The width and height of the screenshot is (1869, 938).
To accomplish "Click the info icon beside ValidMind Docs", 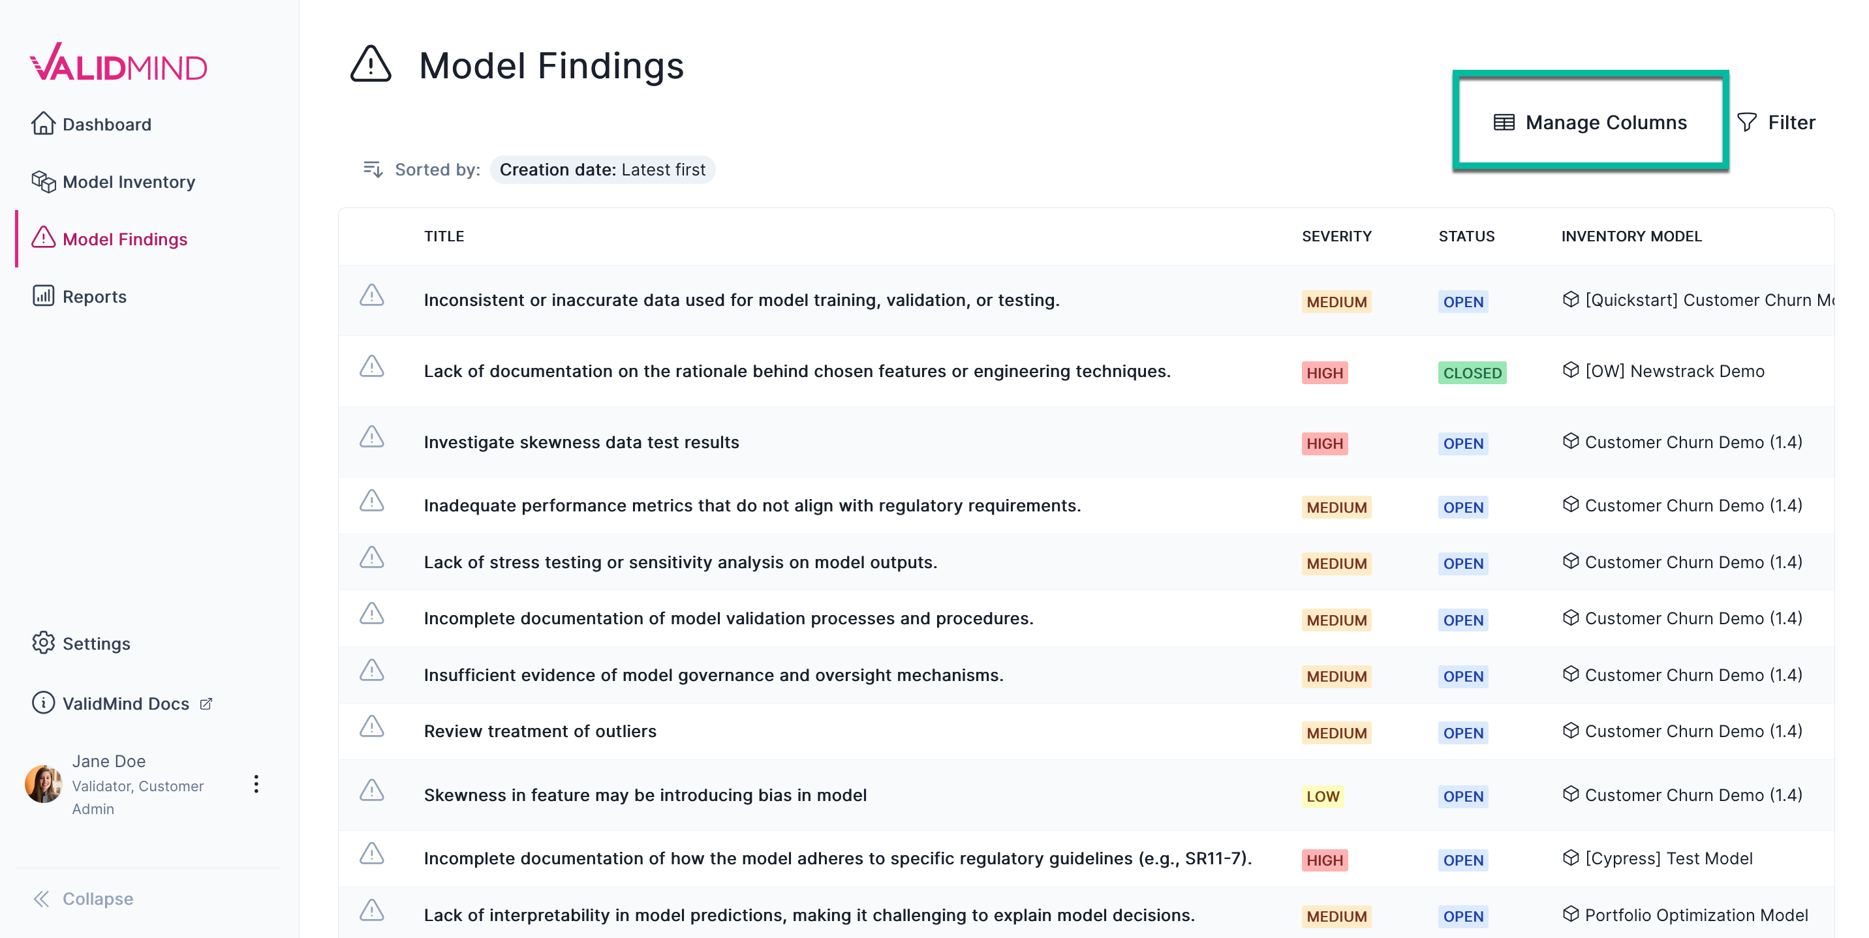I will coord(44,703).
